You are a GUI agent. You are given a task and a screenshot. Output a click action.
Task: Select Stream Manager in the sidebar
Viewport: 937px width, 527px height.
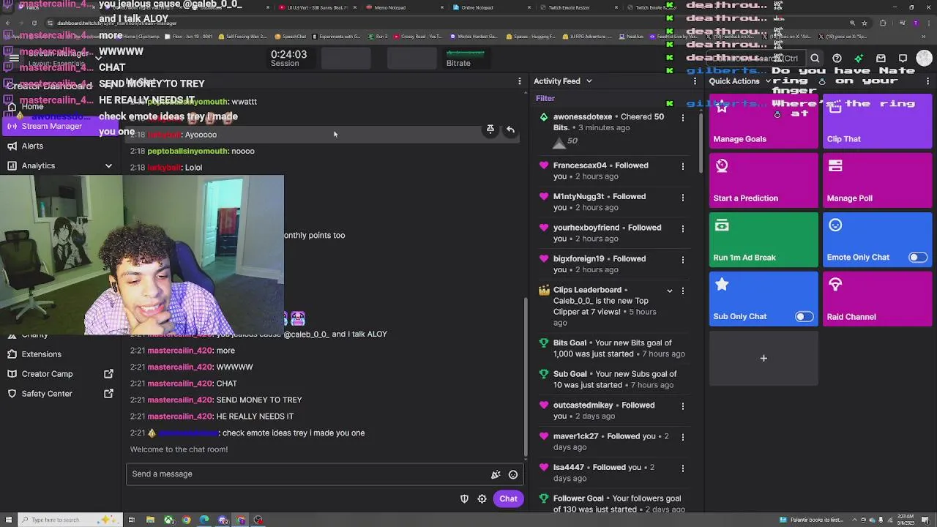click(x=51, y=126)
